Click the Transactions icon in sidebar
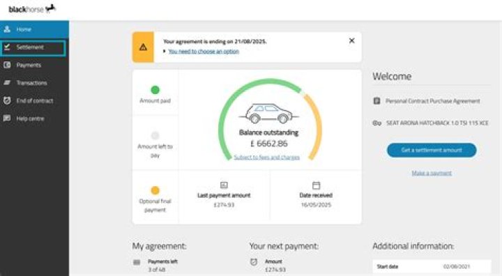502x276 pixels. (7, 83)
